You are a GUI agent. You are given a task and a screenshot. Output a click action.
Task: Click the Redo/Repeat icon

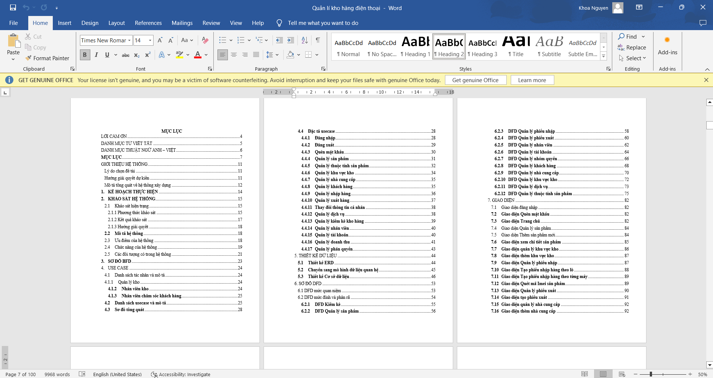(44, 7)
